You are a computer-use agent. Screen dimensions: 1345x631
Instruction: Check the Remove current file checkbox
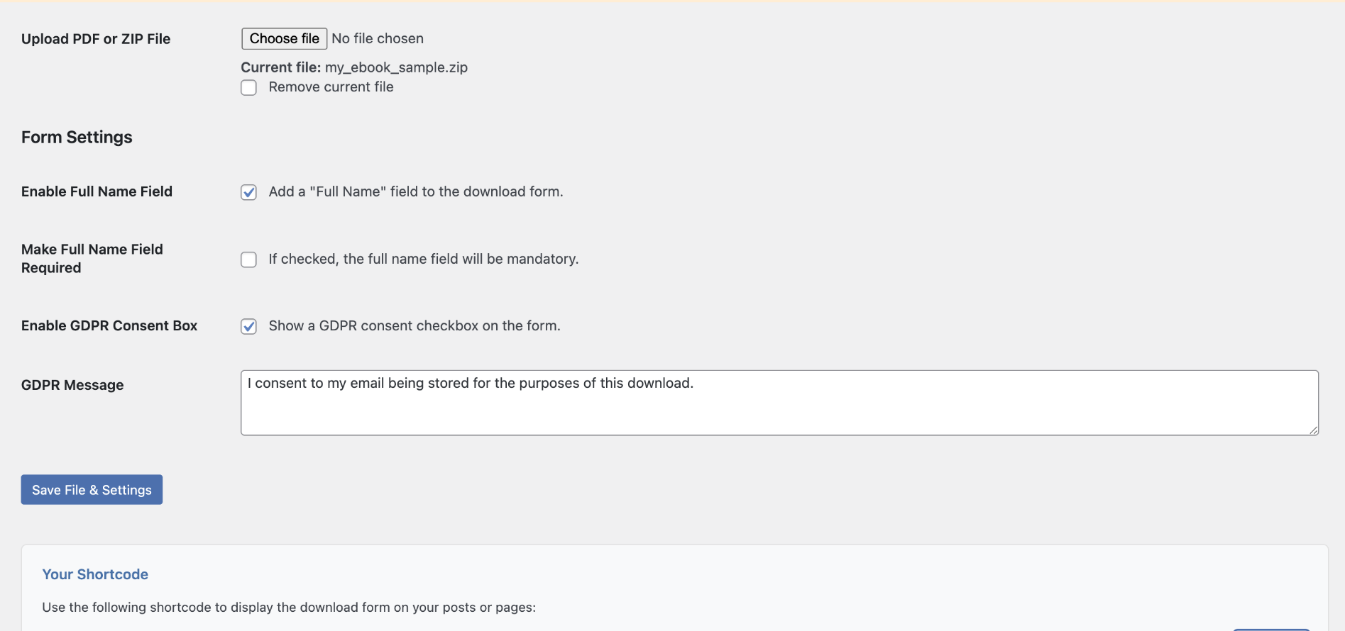point(248,88)
